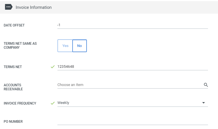
Task: Click the Invoice Information tag icon
Action: (9, 7)
